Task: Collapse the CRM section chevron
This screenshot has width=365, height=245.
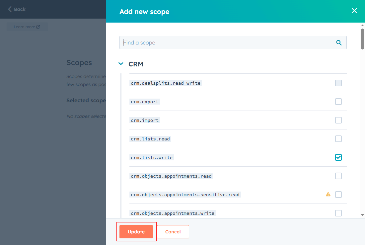Action: pyautogui.click(x=121, y=64)
